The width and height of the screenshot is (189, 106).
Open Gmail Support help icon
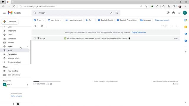point(168,13)
